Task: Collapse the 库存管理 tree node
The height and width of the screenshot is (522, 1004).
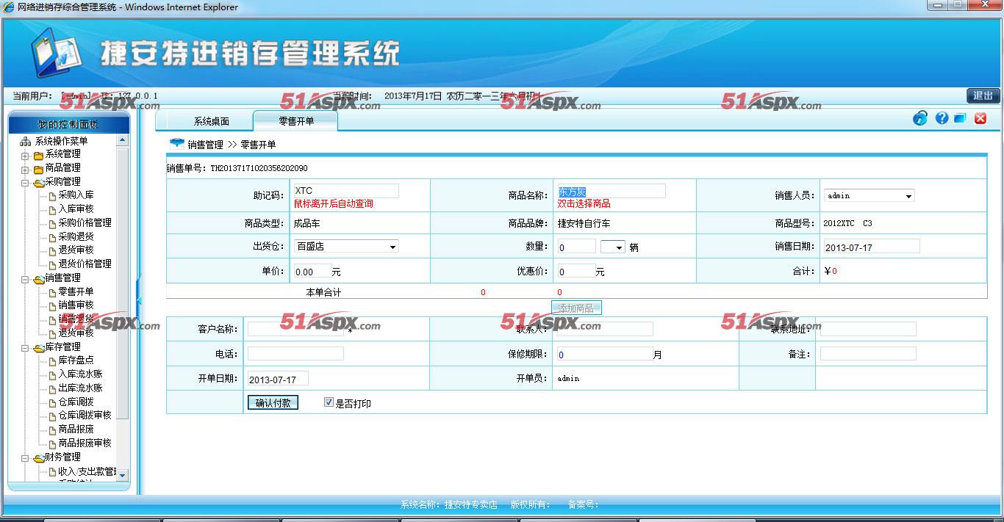Action: (x=25, y=348)
